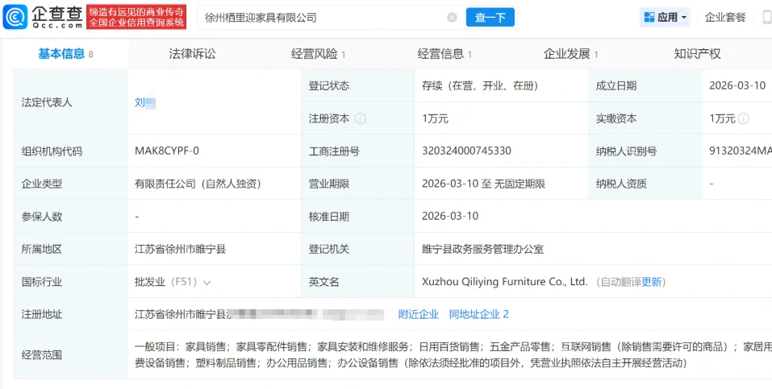Click the info icon beside 实缴资本 1万元

[744, 118]
